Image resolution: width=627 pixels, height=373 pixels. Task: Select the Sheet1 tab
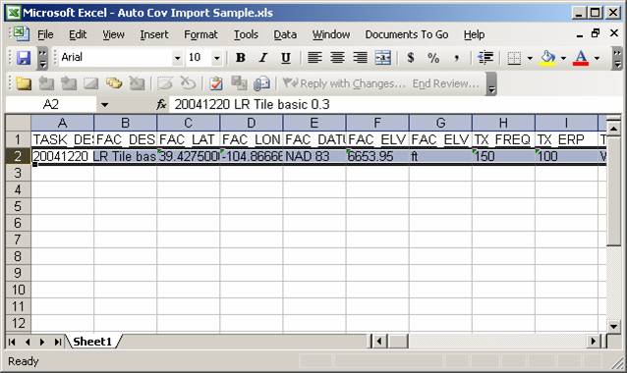[x=92, y=342]
